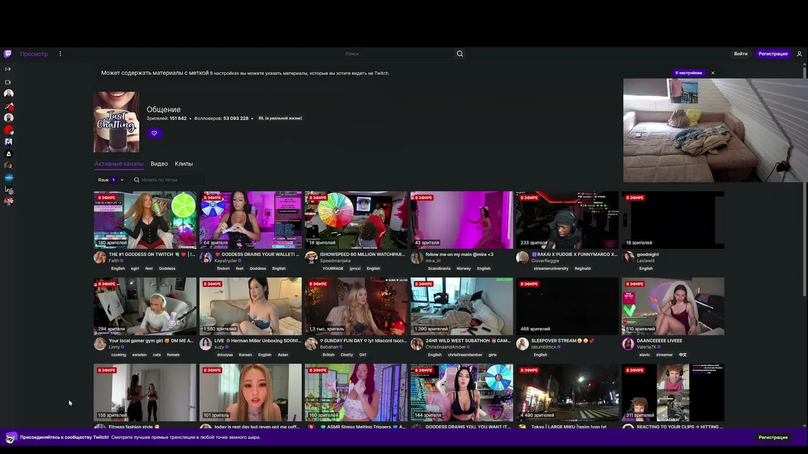
Task: Select the 'Korean' tag under suzy
Action: [x=246, y=355]
